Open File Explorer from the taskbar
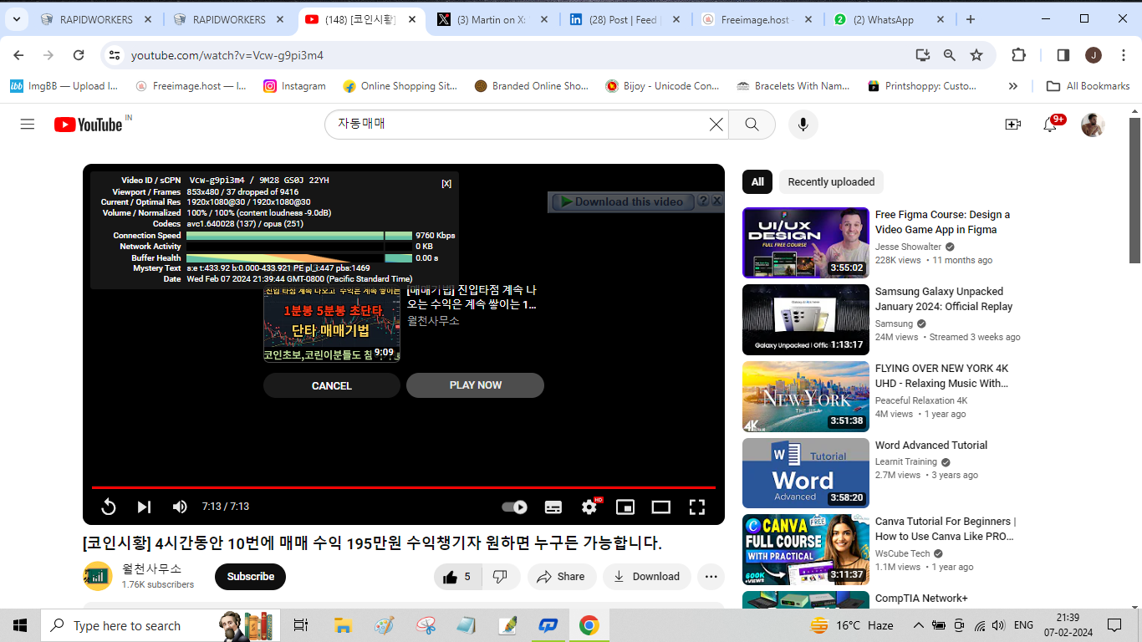The image size is (1142, 642). [x=343, y=625]
